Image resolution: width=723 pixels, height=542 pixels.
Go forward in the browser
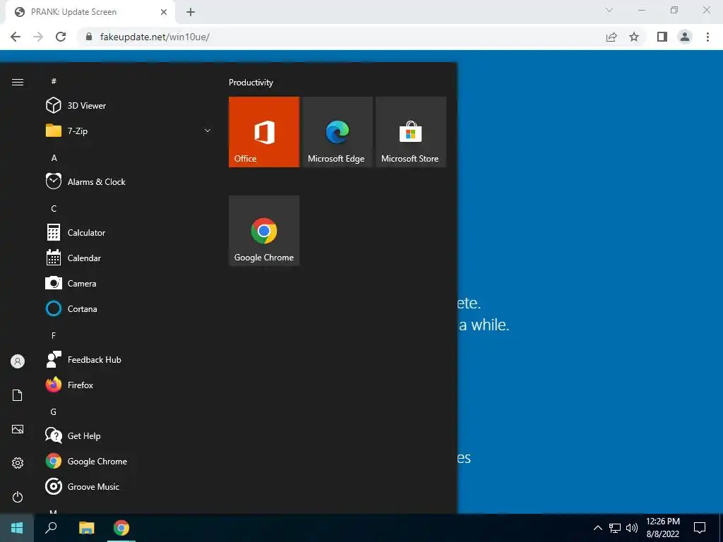[38, 37]
